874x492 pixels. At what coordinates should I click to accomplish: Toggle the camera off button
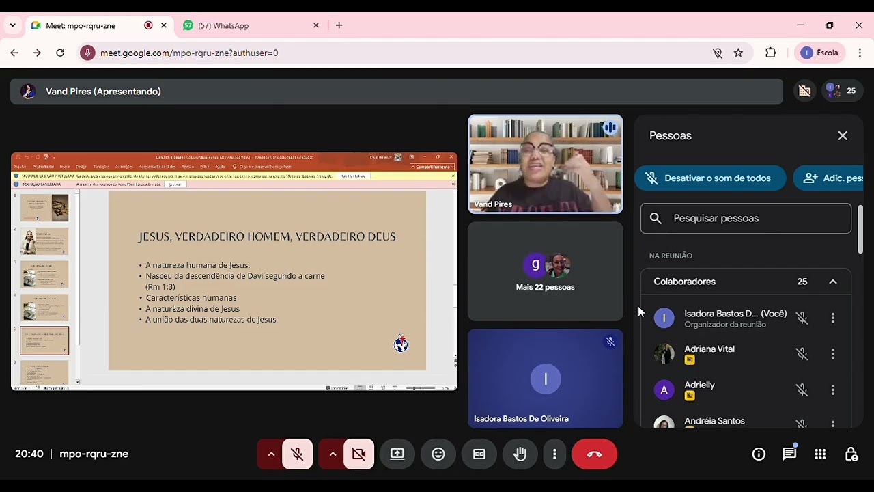click(x=359, y=454)
